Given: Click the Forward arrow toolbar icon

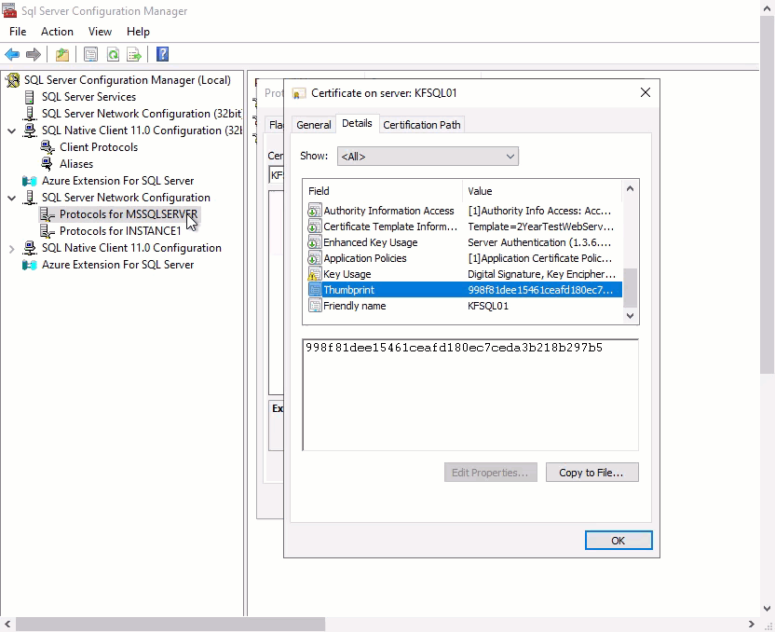Looking at the screenshot, I should pyautogui.click(x=34, y=54).
